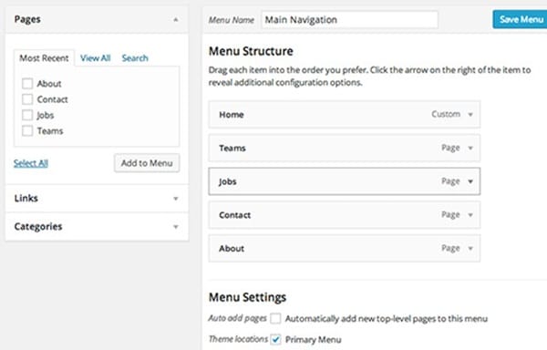Click the Save Menu button

click(520, 19)
